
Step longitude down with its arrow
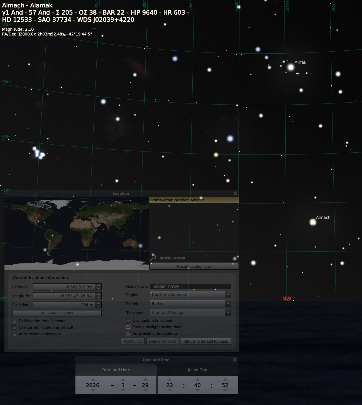click(99, 298)
